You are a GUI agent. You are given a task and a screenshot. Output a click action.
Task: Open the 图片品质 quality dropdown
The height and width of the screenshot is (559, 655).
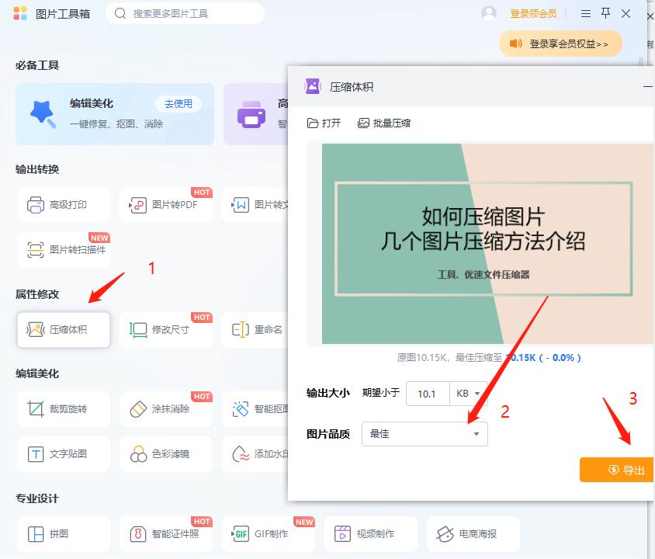click(x=424, y=434)
